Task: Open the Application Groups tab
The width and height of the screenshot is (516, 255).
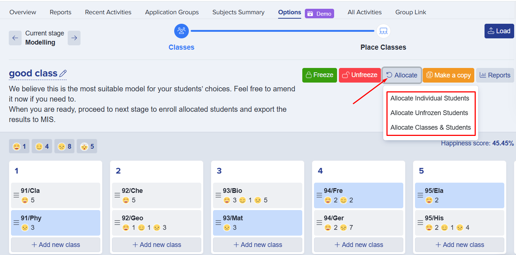Action: (172, 12)
